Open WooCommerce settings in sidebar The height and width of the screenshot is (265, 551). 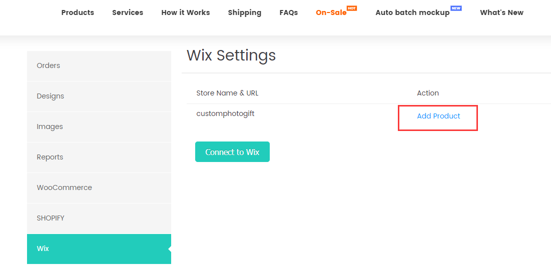point(65,187)
